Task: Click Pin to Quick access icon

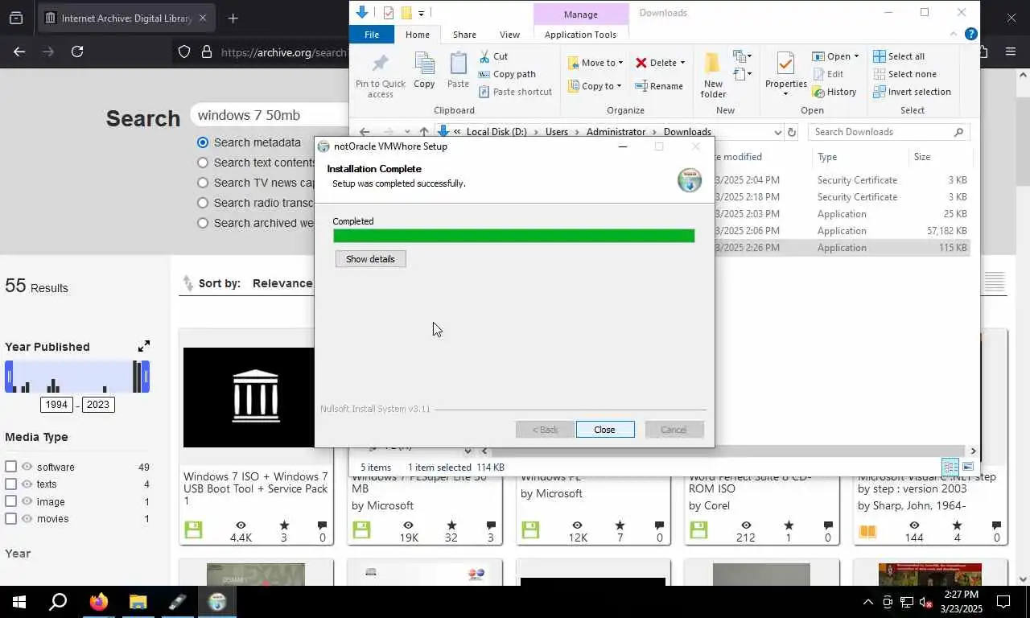Action: click(x=381, y=75)
